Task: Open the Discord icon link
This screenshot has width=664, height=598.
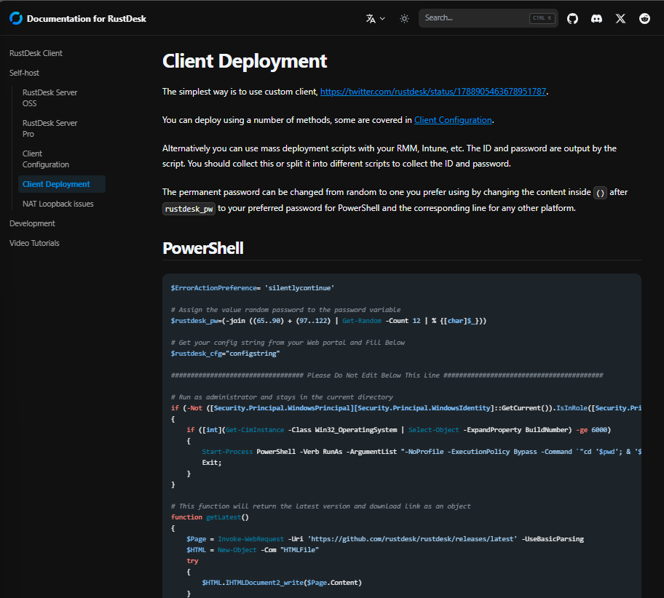Action: point(597,19)
